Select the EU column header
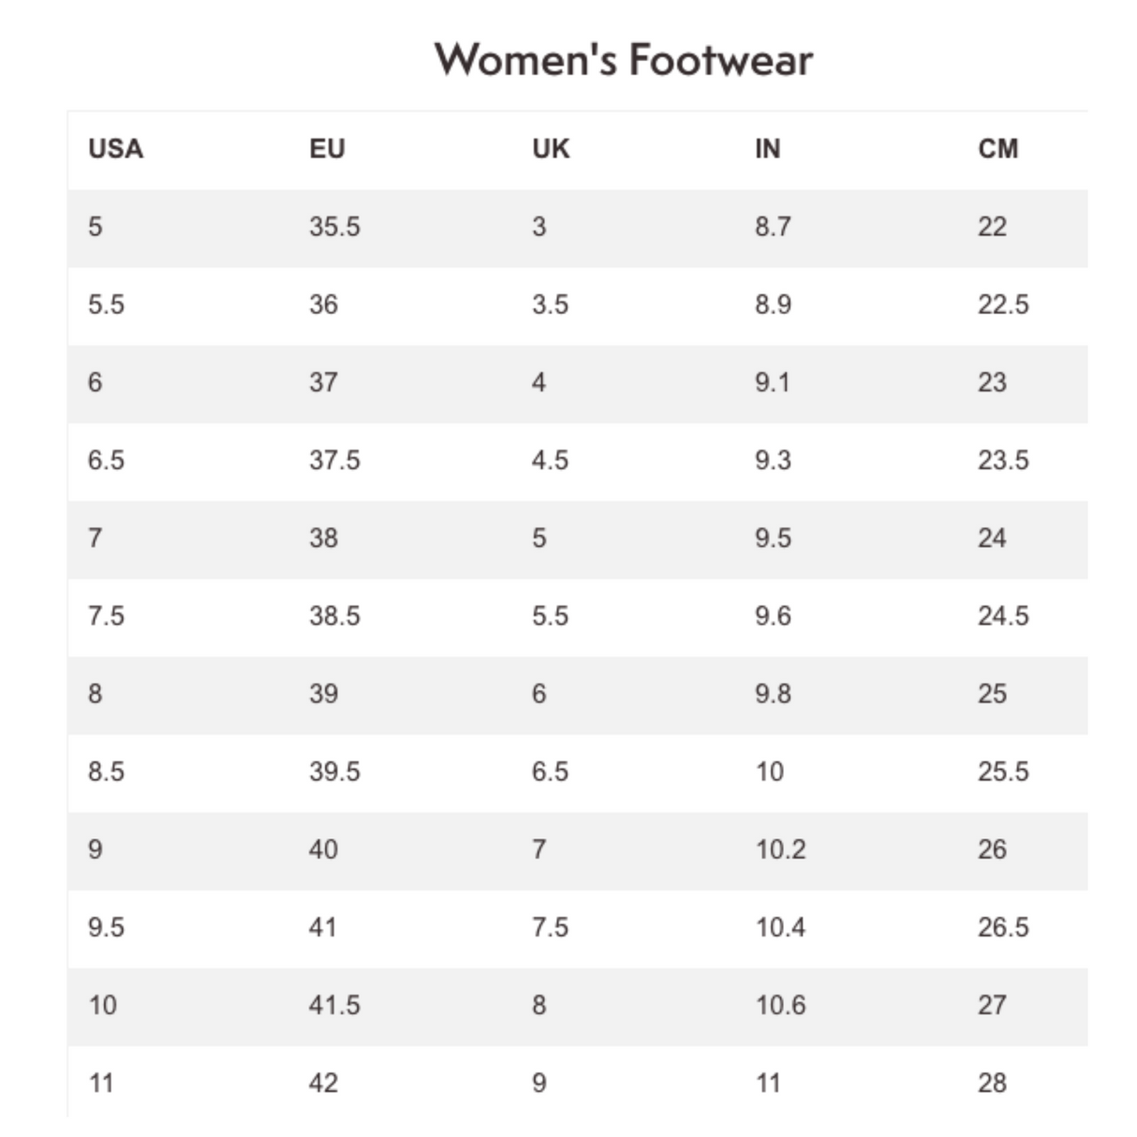This screenshot has width=1137, height=1137. tap(328, 149)
